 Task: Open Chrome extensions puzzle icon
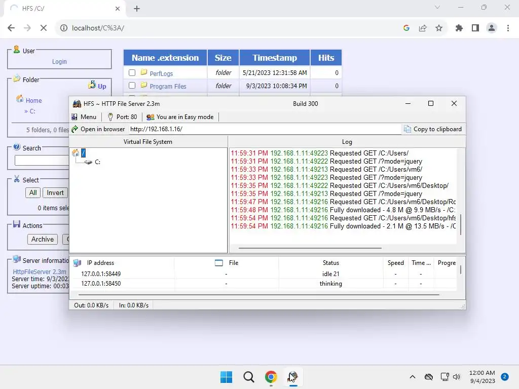[459, 28]
